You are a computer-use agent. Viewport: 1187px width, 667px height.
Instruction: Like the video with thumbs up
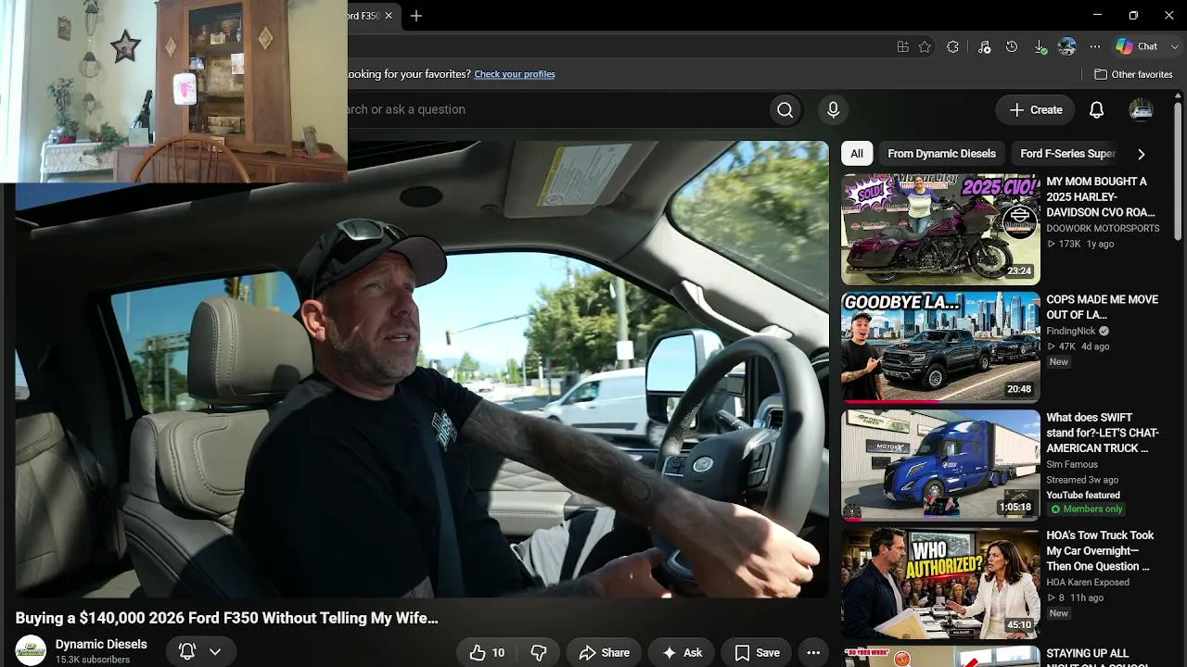(x=488, y=652)
